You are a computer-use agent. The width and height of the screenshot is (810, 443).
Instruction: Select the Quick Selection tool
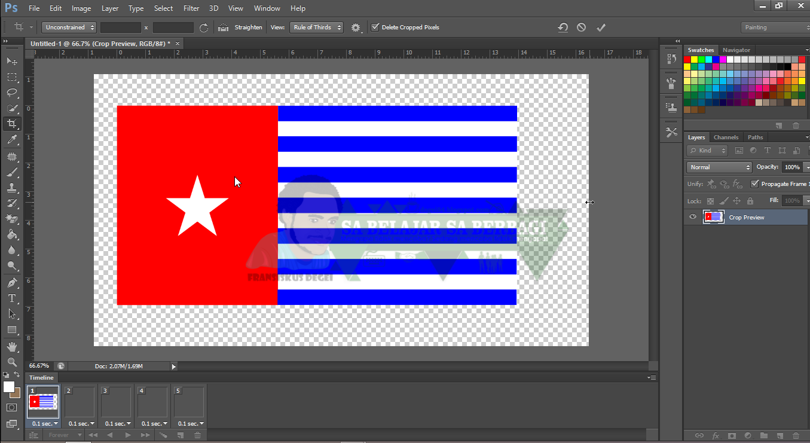tap(12, 108)
